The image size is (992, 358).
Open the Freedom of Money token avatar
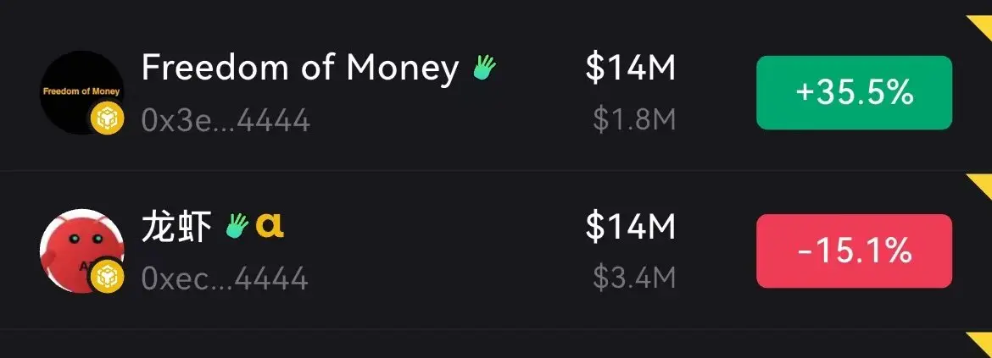[x=81, y=92]
